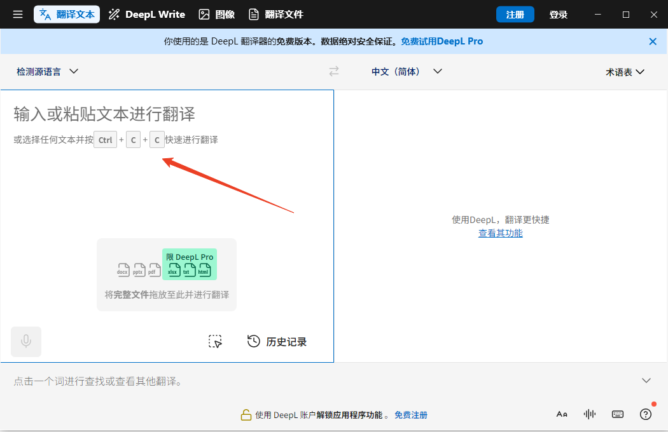The width and height of the screenshot is (668, 432).
Task: Expand the 检测源语言 source language dropdown
Action: 47,72
